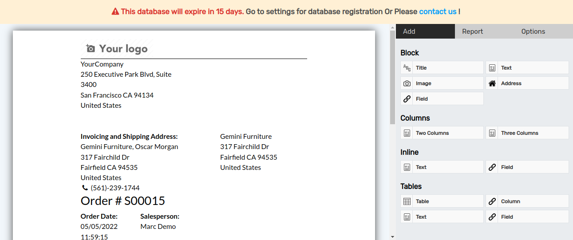The width and height of the screenshot is (573, 240).
Task: Click the Inline Text icon
Action: [407, 167]
